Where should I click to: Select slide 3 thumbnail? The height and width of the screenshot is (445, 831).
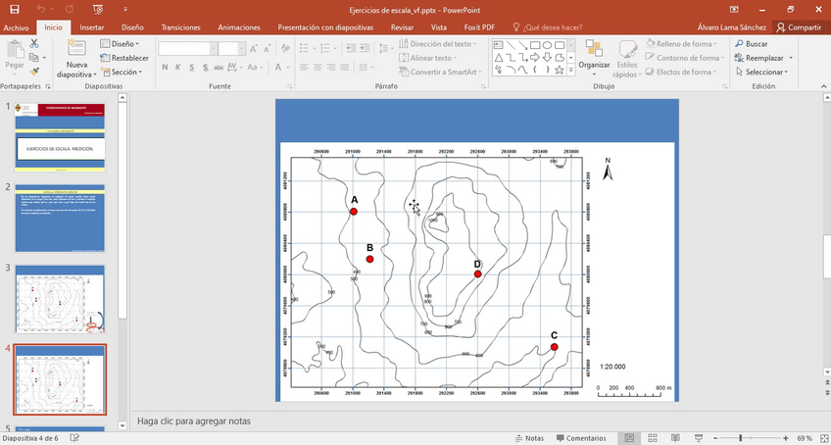[61, 299]
